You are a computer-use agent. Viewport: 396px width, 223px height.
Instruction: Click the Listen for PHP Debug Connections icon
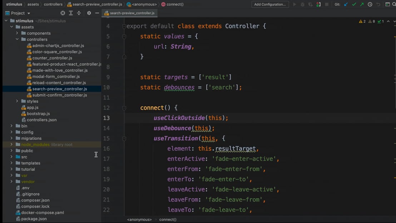point(318,4)
